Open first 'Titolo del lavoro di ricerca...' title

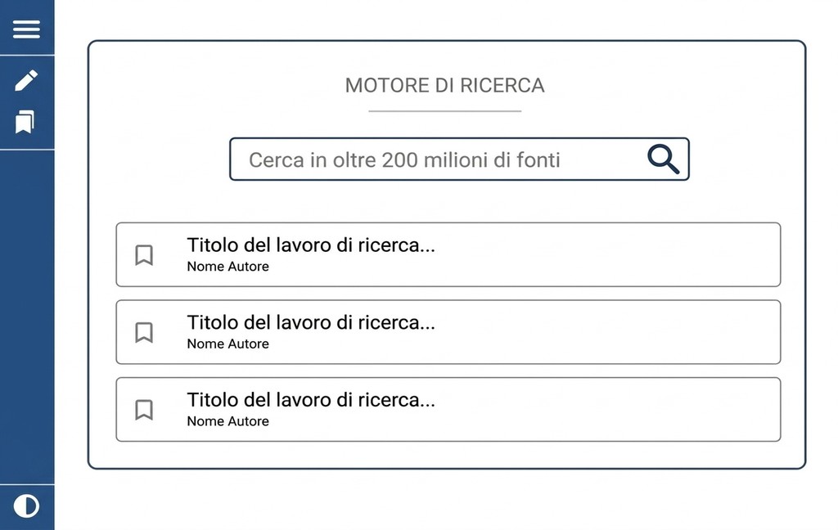(311, 245)
